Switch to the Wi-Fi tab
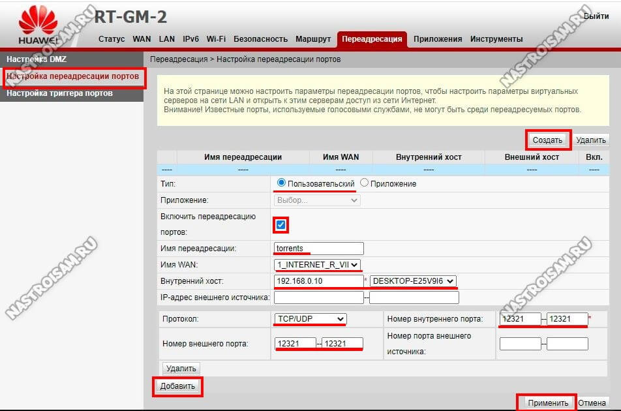Image resolution: width=621 pixels, height=411 pixels. click(x=216, y=39)
